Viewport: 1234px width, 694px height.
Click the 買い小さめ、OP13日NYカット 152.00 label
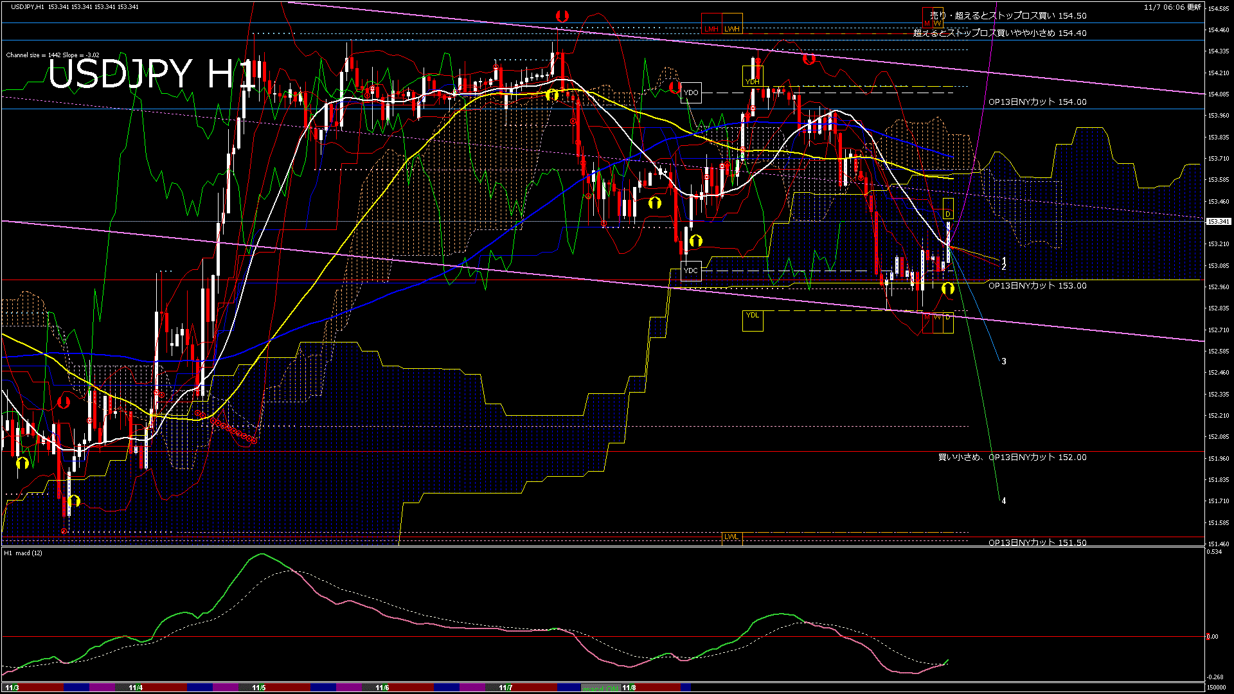tap(1012, 458)
